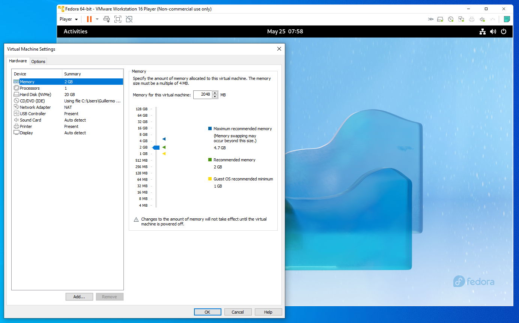Click the Add... button

(79, 297)
